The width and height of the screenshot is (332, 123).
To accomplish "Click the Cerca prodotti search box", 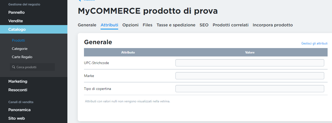I will pyautogui.click(x=32, y=67).
